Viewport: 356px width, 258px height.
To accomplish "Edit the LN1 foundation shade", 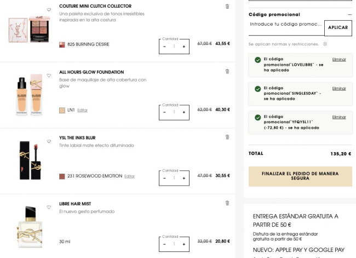I will tap(82, 110).
